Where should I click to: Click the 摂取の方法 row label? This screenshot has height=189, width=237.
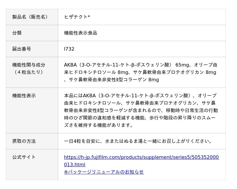[24, 141]
